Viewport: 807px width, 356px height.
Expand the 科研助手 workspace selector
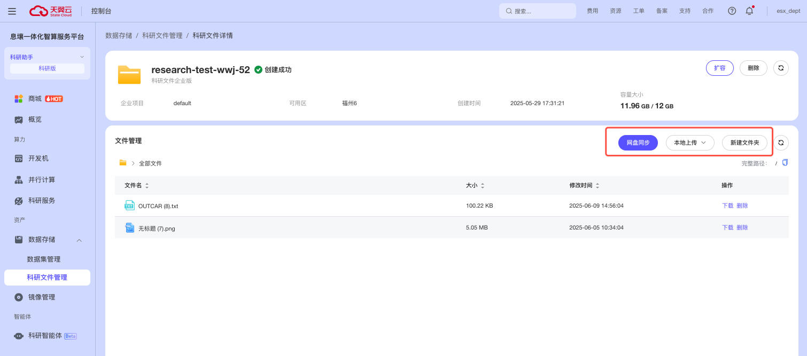[x=82, y=57]
